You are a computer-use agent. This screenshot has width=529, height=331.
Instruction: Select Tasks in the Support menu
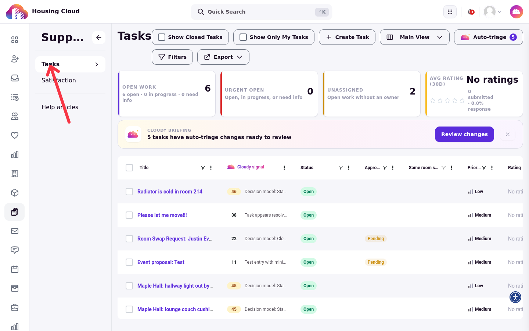[x=70, y=64]
